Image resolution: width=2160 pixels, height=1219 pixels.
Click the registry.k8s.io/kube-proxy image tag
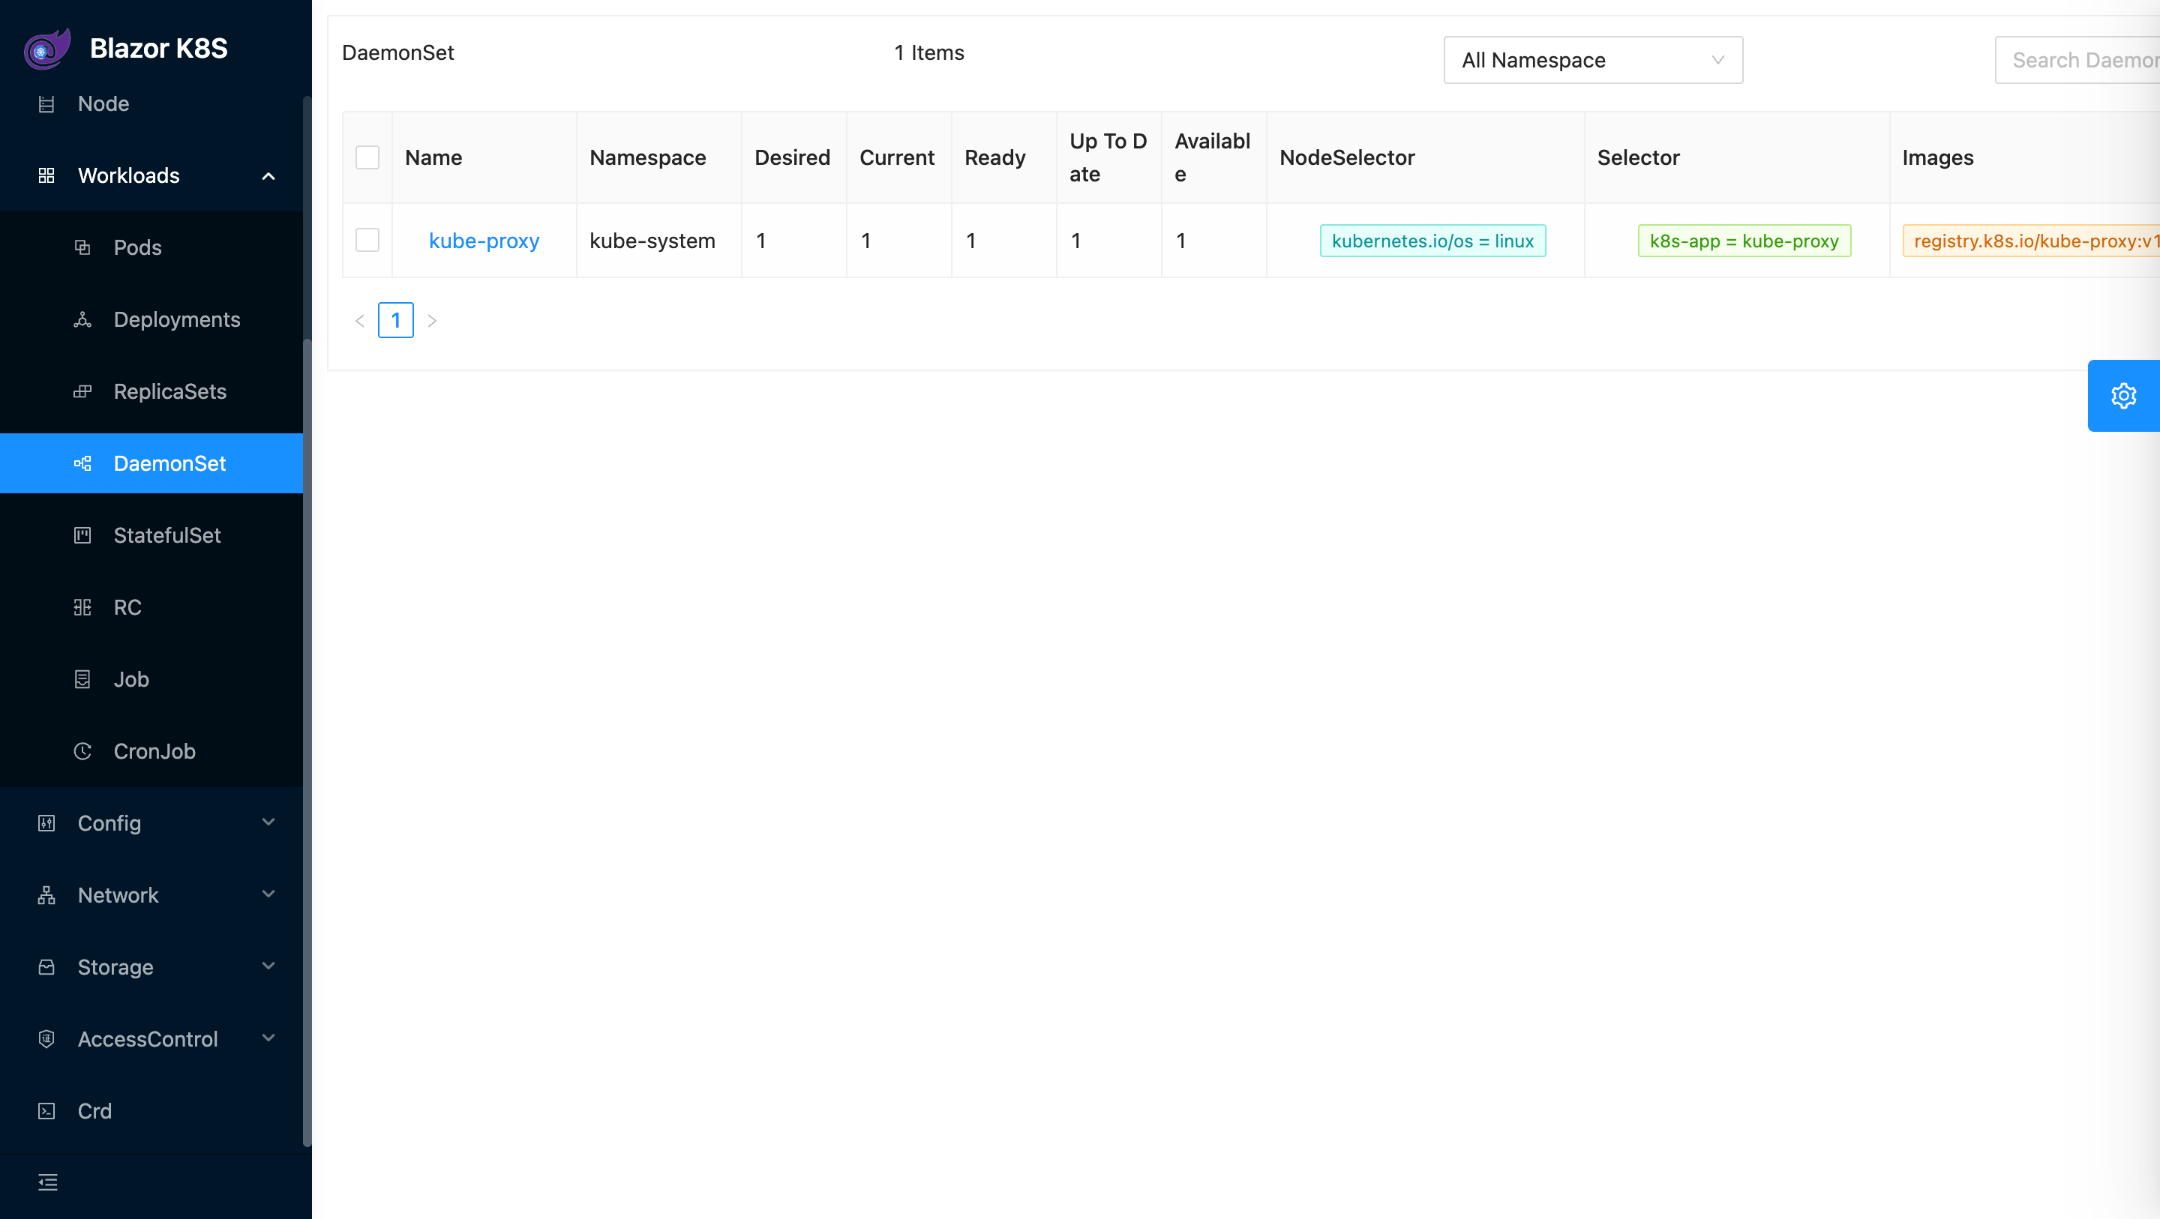point(2031,241)
